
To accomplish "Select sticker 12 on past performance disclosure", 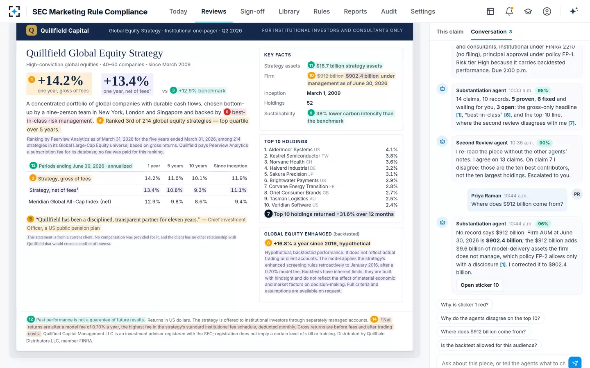I will pos(31,319).
